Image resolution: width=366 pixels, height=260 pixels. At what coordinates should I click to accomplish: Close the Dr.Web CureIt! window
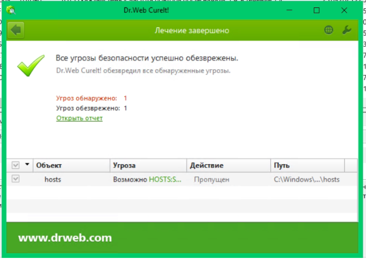[x=344, y=11]
